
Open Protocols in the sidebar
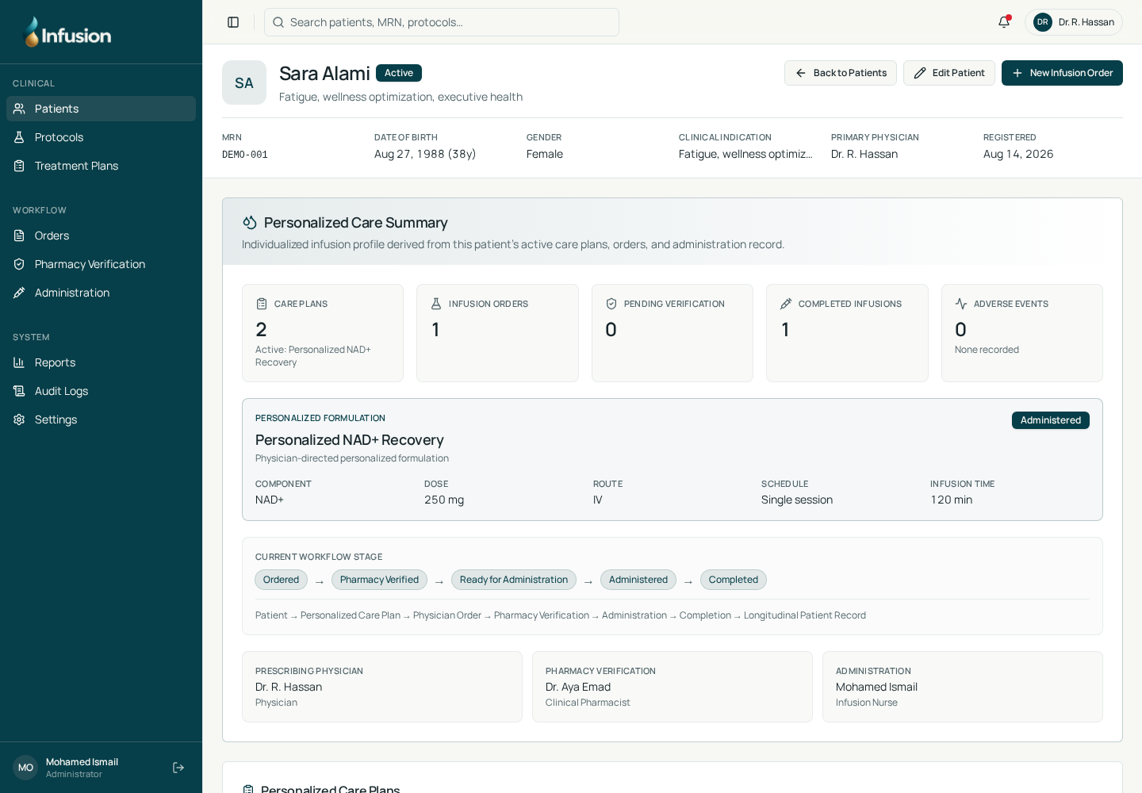(x=101, y=137)
